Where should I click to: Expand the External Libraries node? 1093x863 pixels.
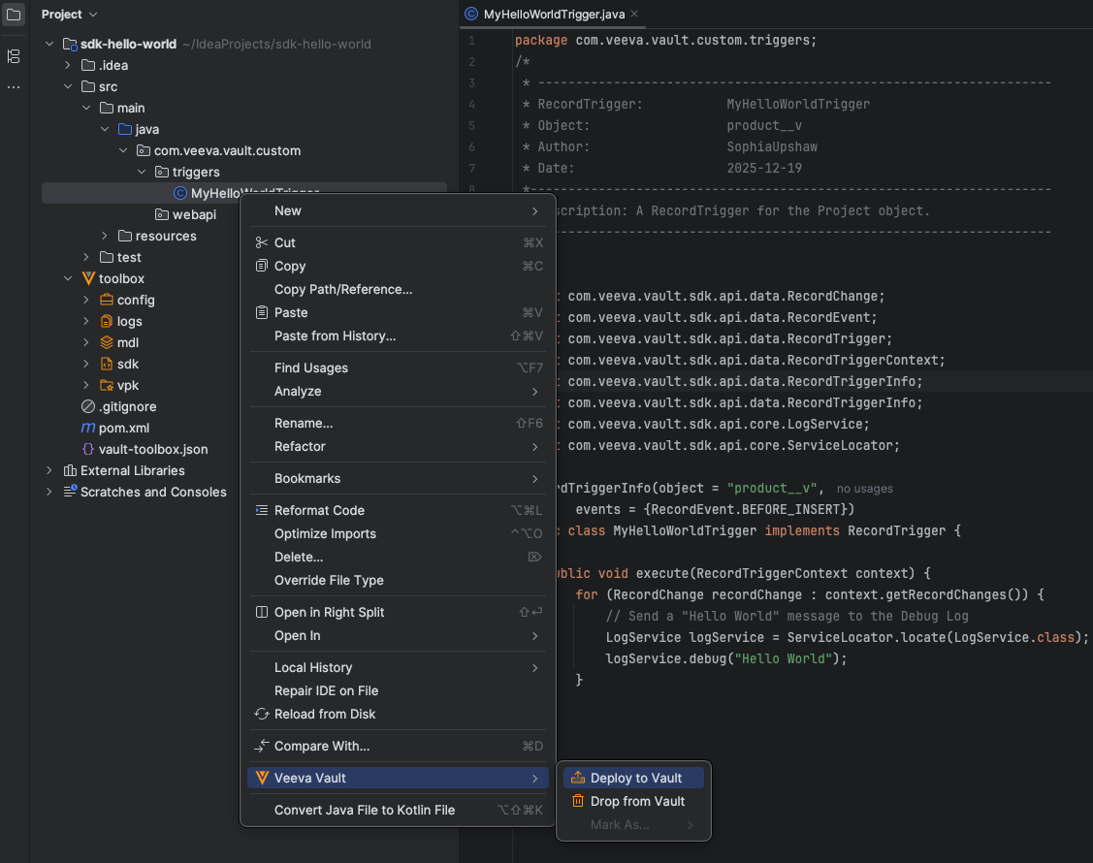click(x=48, y=470)
